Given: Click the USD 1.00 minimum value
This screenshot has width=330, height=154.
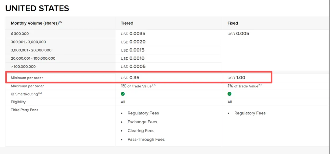Looking at the screenshot, I should coord(237,78).
